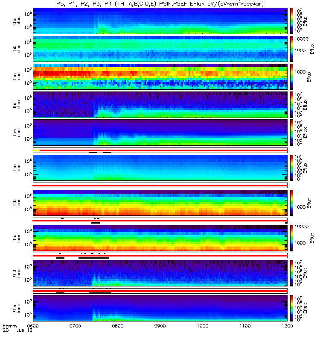Click the 'tha ions' y-axis label
This screenshot has height=342, width=320.
coord(17,168)
